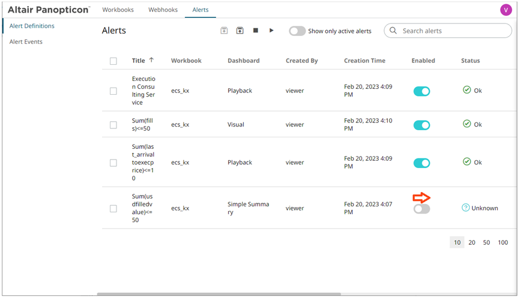Select the Alerts tab

tap(200, 10)
